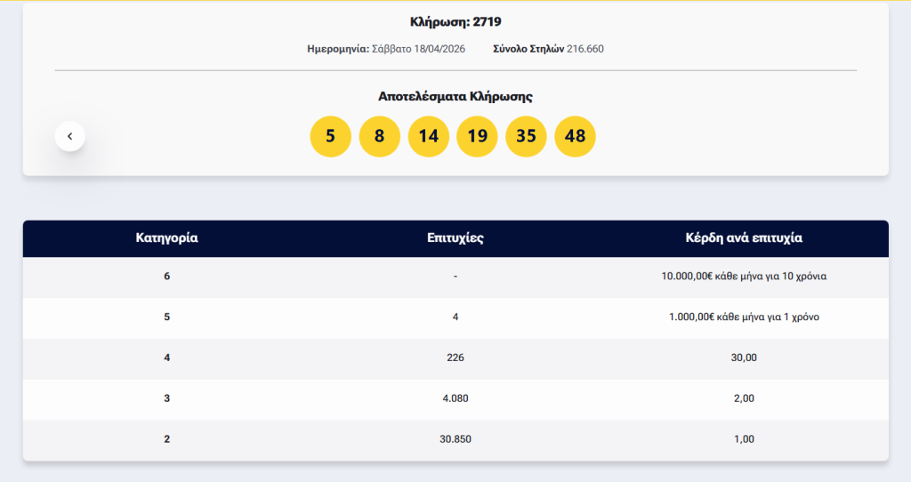Click the 10.000,00€ monthly prize cell

click(x=744, y=277)
